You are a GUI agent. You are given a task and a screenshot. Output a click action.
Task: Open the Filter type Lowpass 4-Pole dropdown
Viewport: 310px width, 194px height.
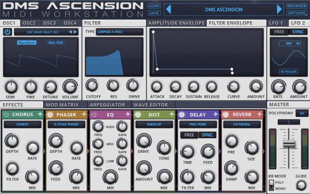coord(120,32)
